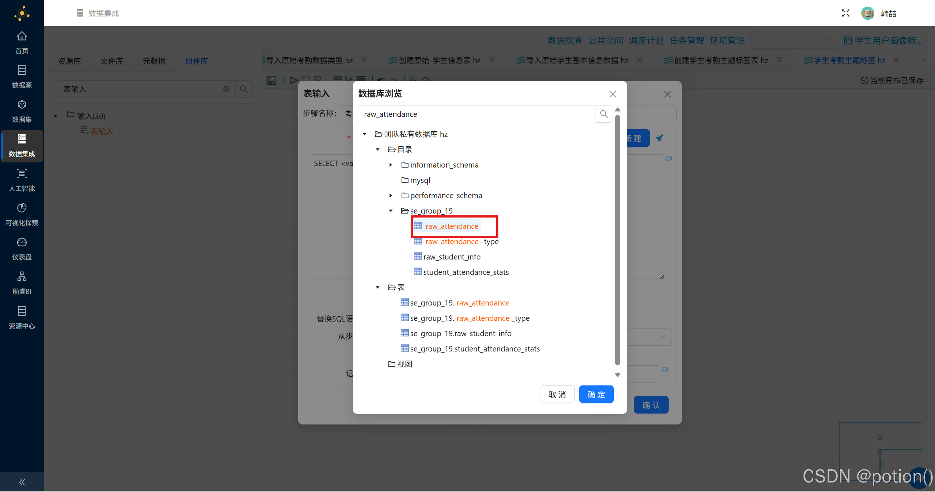Screen dimensions: 935x492
Task: Clear the 表输入 search field
Action: point(226,89)
